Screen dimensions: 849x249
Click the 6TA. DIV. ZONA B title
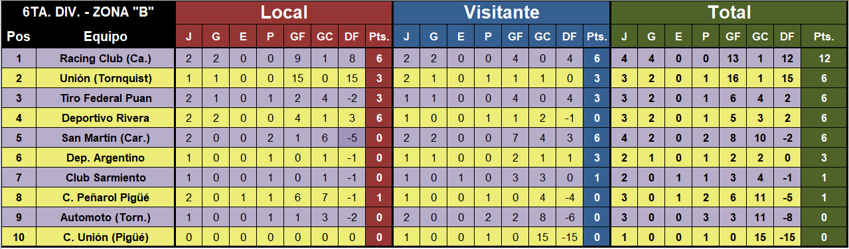pos(88,12)
